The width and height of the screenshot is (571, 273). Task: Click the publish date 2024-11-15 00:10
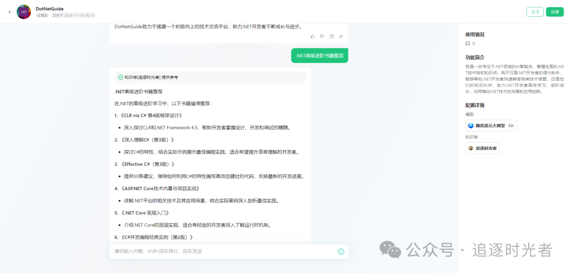tap(73, 15)
